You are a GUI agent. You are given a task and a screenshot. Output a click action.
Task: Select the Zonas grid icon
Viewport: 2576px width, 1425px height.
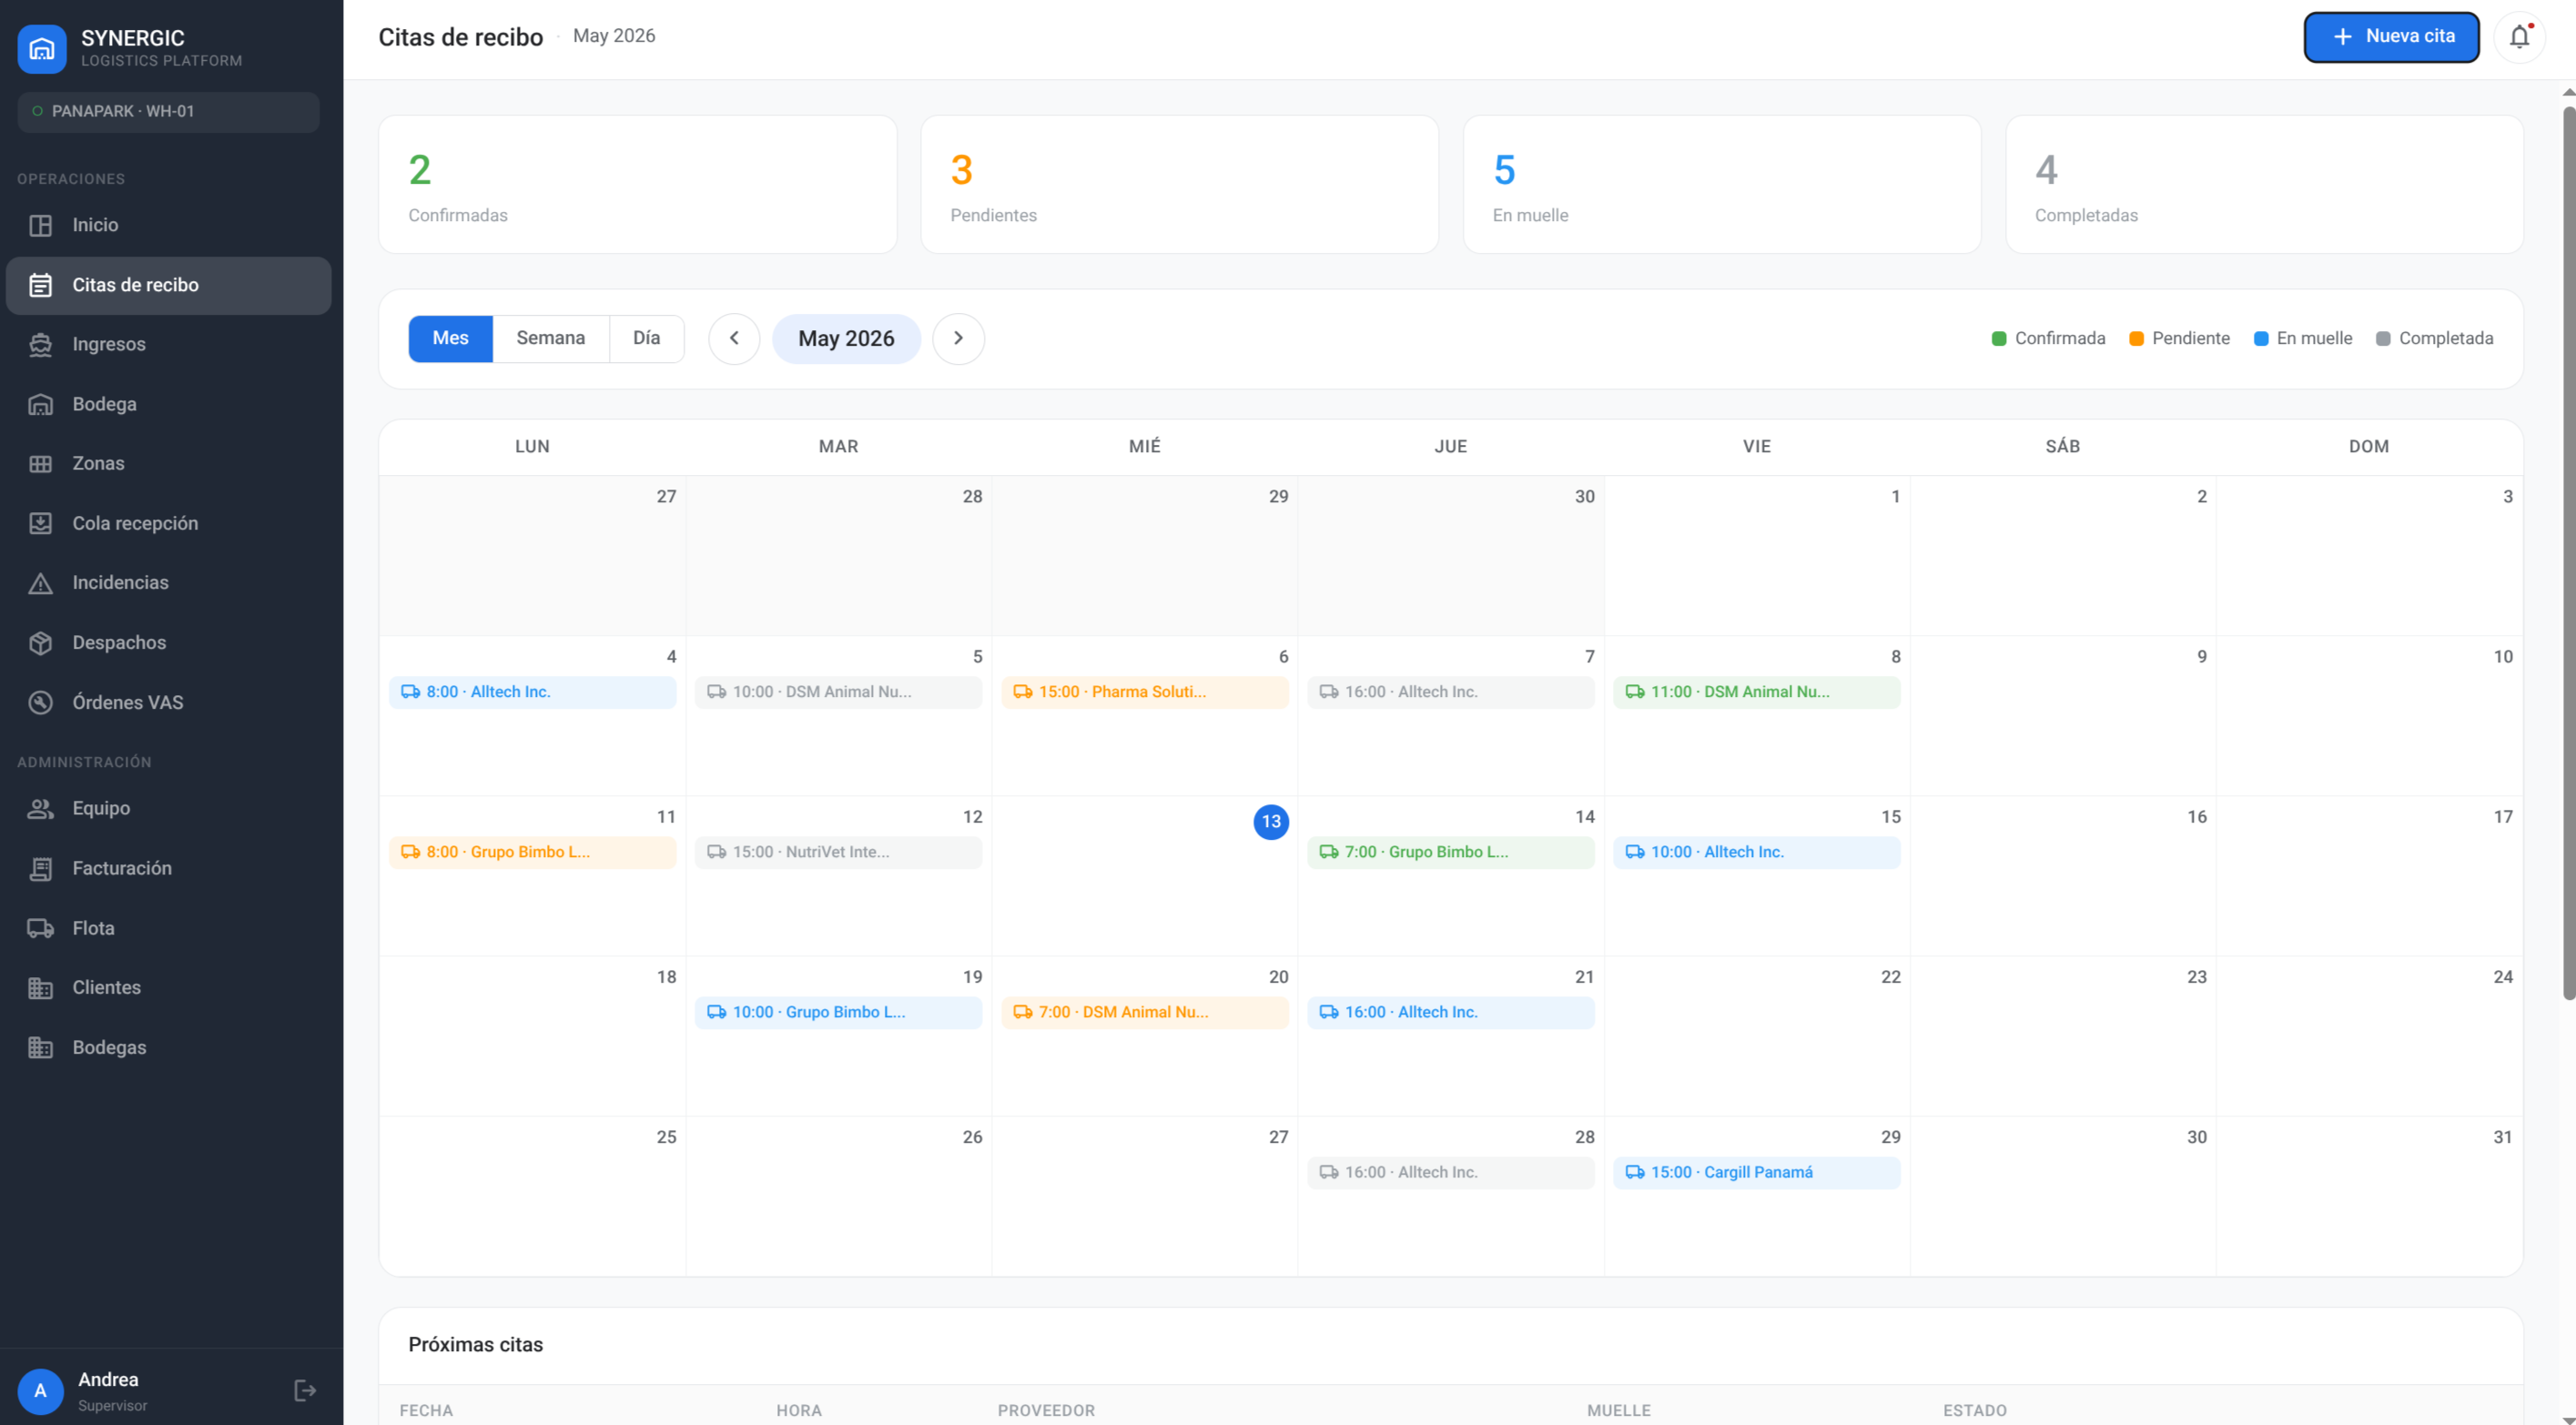point(40,463)
